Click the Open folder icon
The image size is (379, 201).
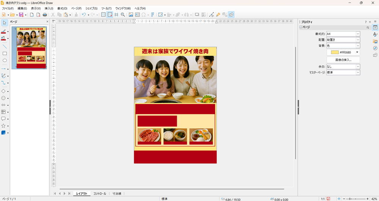tap(13, 15)
